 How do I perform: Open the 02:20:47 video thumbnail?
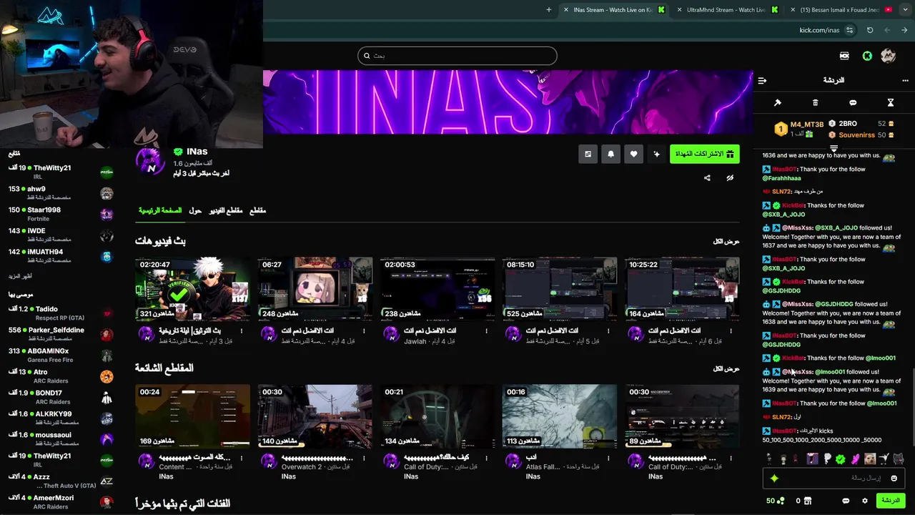[192, 289]
